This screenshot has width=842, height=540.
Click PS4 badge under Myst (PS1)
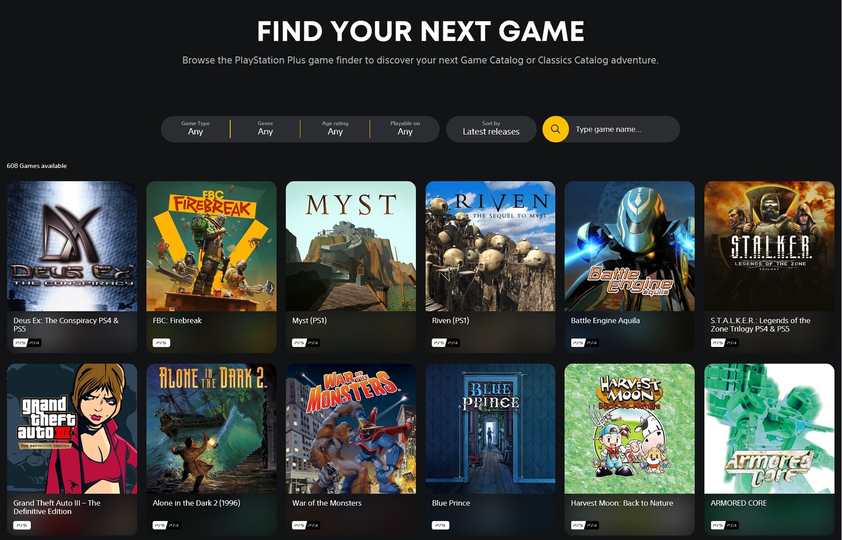pos(313,343)
